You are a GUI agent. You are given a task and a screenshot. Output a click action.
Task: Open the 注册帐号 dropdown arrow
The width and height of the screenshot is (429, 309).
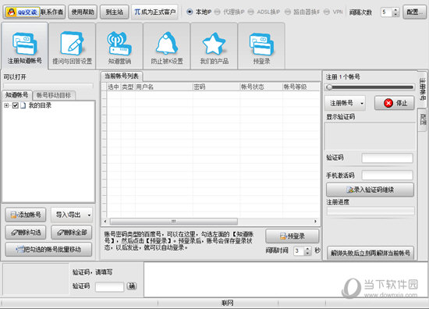[362, 104]
